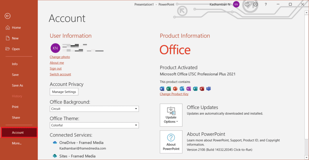309x160 pixels.
Task: Open the Office Theme dropdown showing Colorful
Action: (x=94, y=125)
